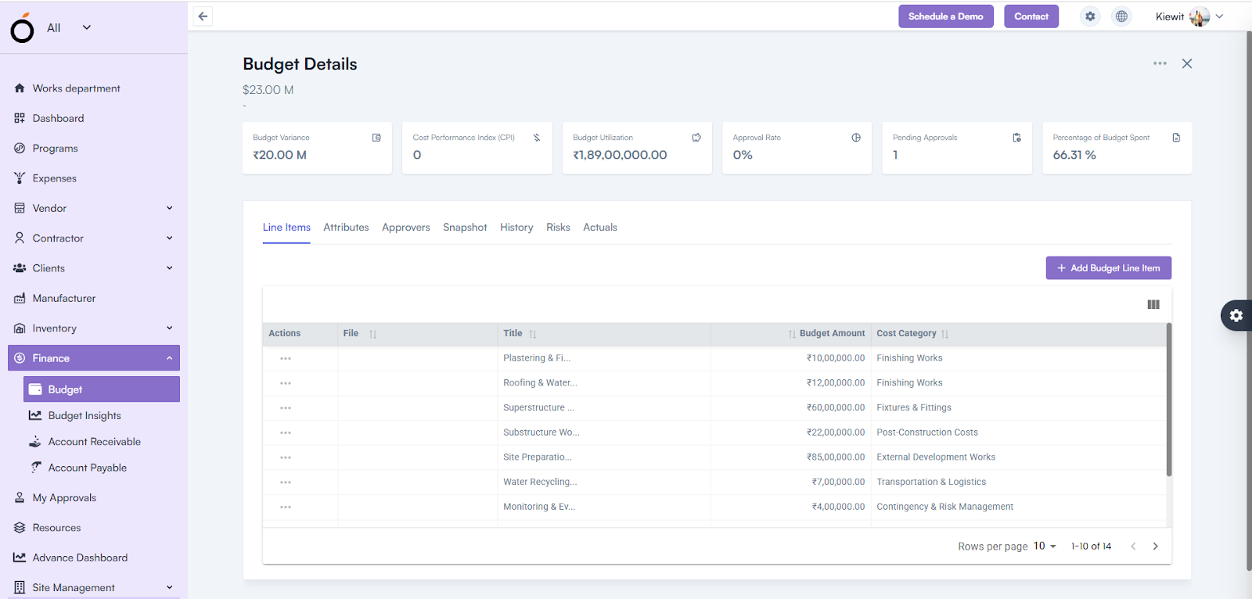The height and width of the screenshot is (599, 1252).
Task: Open Rows per page dropdown
Action: (1045, 547)
